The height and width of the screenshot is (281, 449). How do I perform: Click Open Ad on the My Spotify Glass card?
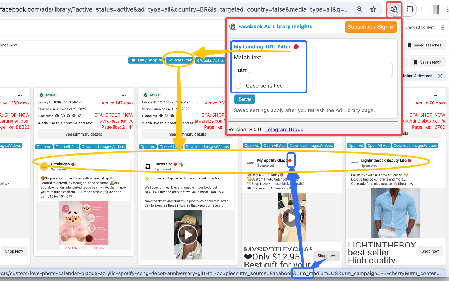click(x=252, y=145)
